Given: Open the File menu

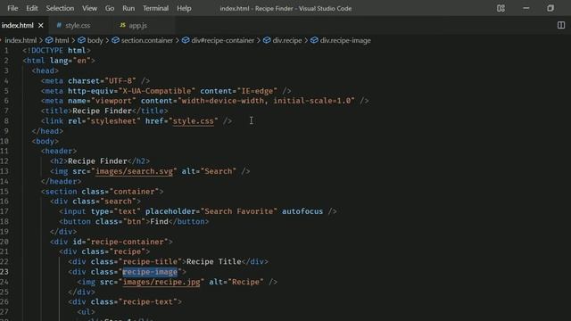Looking at the screenshot, I should pos(12,8).
